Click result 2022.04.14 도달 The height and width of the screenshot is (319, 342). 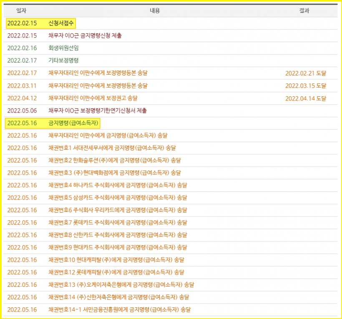(x=306, y=98)
